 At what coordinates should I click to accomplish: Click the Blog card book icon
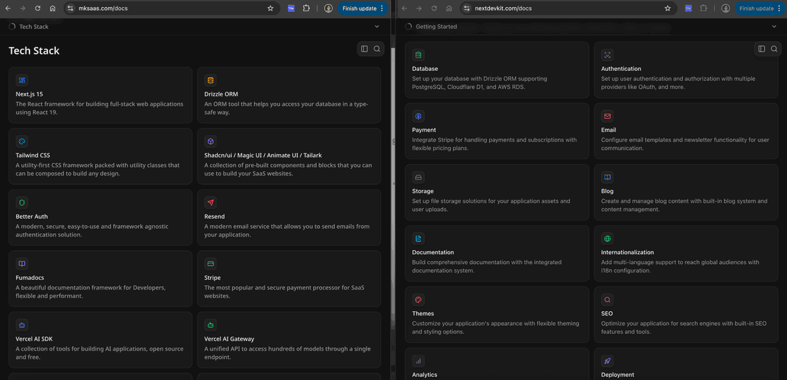[x=607, y=178]
